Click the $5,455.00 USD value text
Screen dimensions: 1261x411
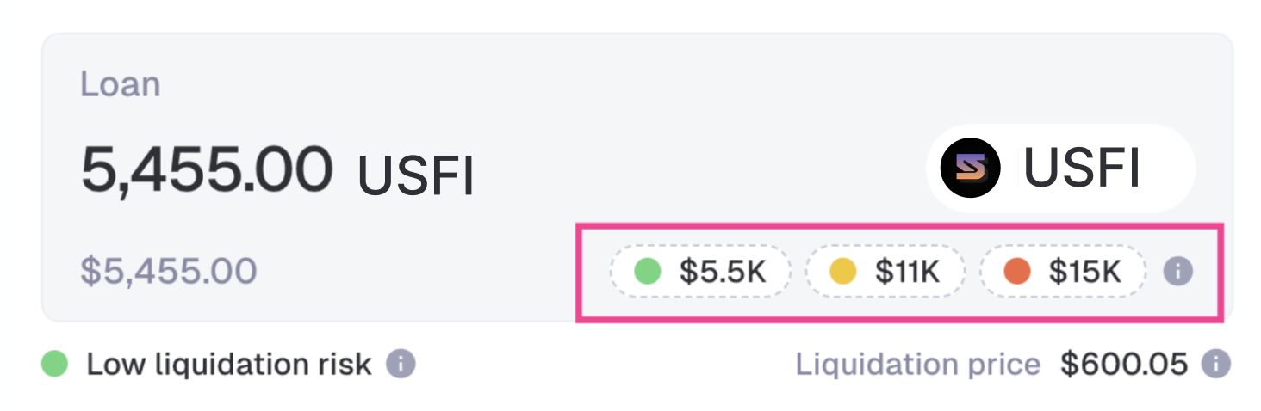coord(168,272)
